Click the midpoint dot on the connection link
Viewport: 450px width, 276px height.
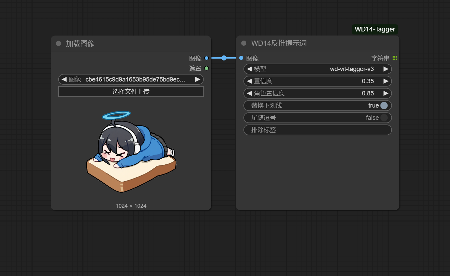tap(224, 58)
